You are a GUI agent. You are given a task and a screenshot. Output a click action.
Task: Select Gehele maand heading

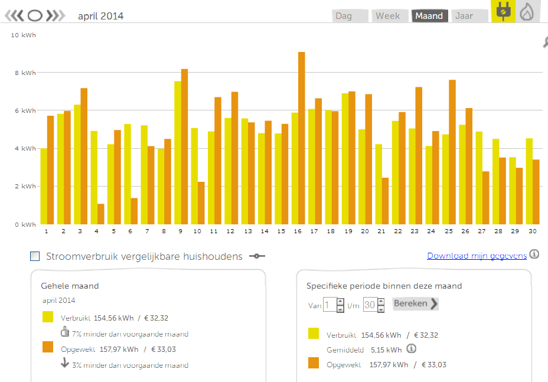tap(70, 286)
